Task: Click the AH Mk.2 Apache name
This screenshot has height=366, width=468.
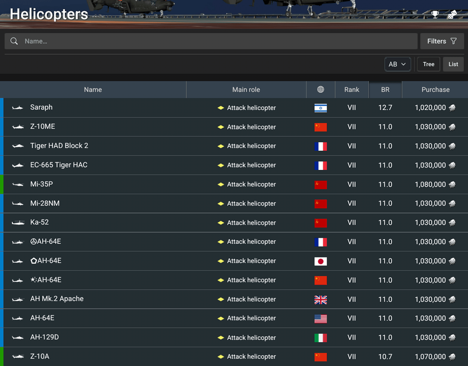Action: click(57, 299)
